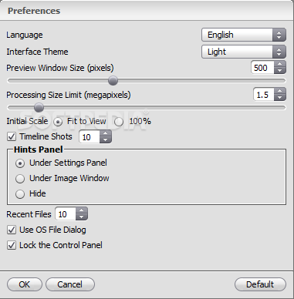Open the Interface Theme dropdown
Screen dimensions: 294x299
[x=244, y=52]
